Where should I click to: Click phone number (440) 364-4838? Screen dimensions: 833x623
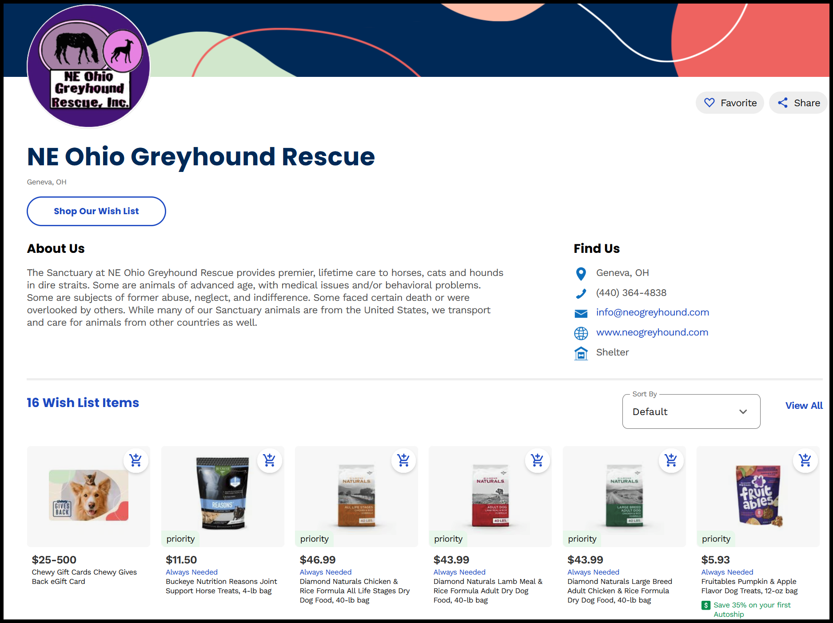point(631,293)
